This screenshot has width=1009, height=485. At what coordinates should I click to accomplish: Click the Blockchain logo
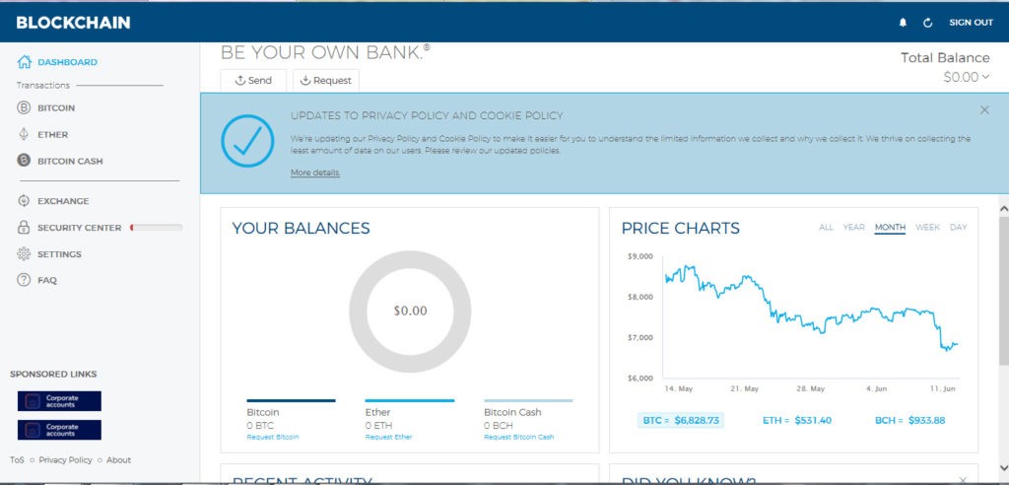point(73,23)
